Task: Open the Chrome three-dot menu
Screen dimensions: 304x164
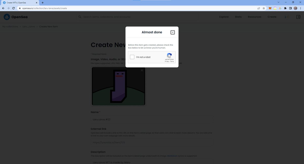Action: coord(300,8)
